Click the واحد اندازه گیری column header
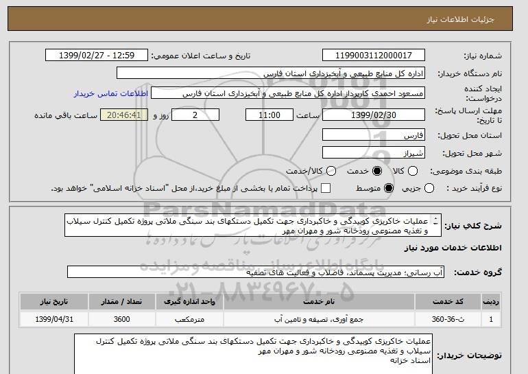This screenshot has width=528, height=374. pos(189,301)
